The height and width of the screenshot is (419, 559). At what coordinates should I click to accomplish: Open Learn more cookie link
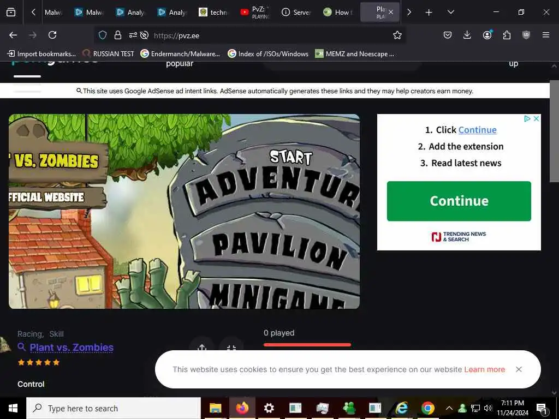coord(485,369)
